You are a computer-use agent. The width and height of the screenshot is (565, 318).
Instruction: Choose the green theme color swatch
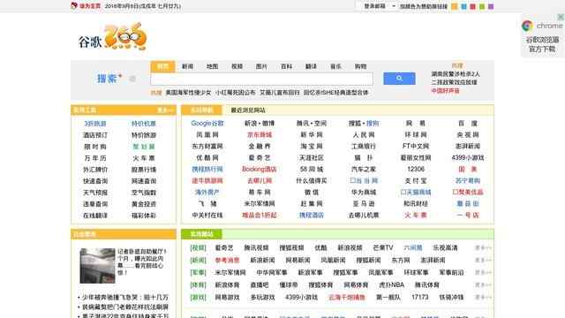pyautogui.click(x=482, y=6)
